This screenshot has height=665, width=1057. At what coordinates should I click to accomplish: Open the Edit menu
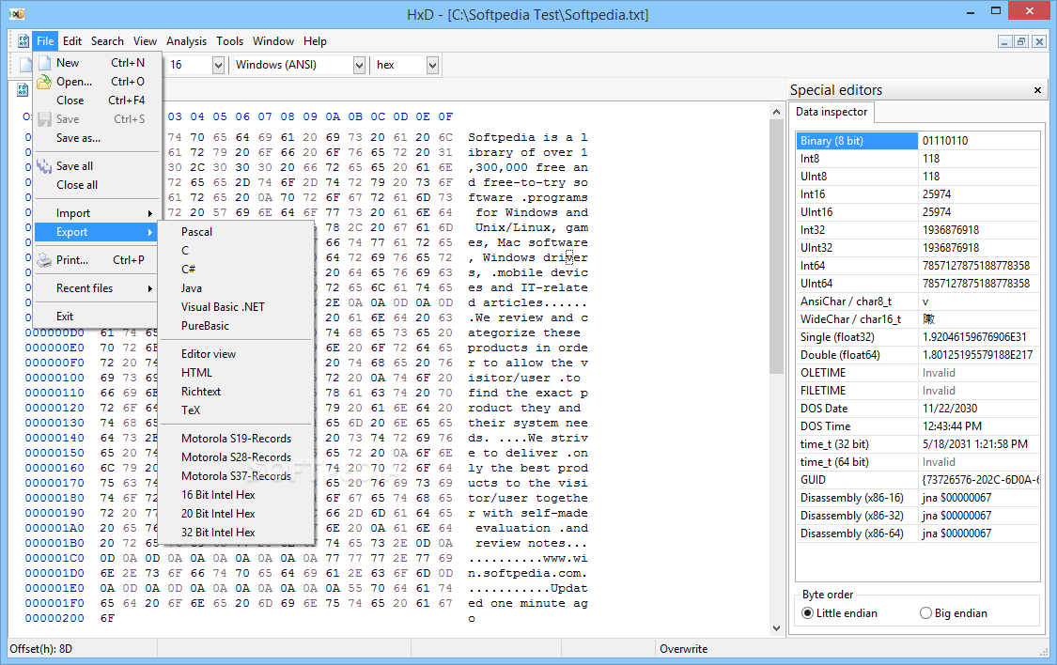point(72,41)
